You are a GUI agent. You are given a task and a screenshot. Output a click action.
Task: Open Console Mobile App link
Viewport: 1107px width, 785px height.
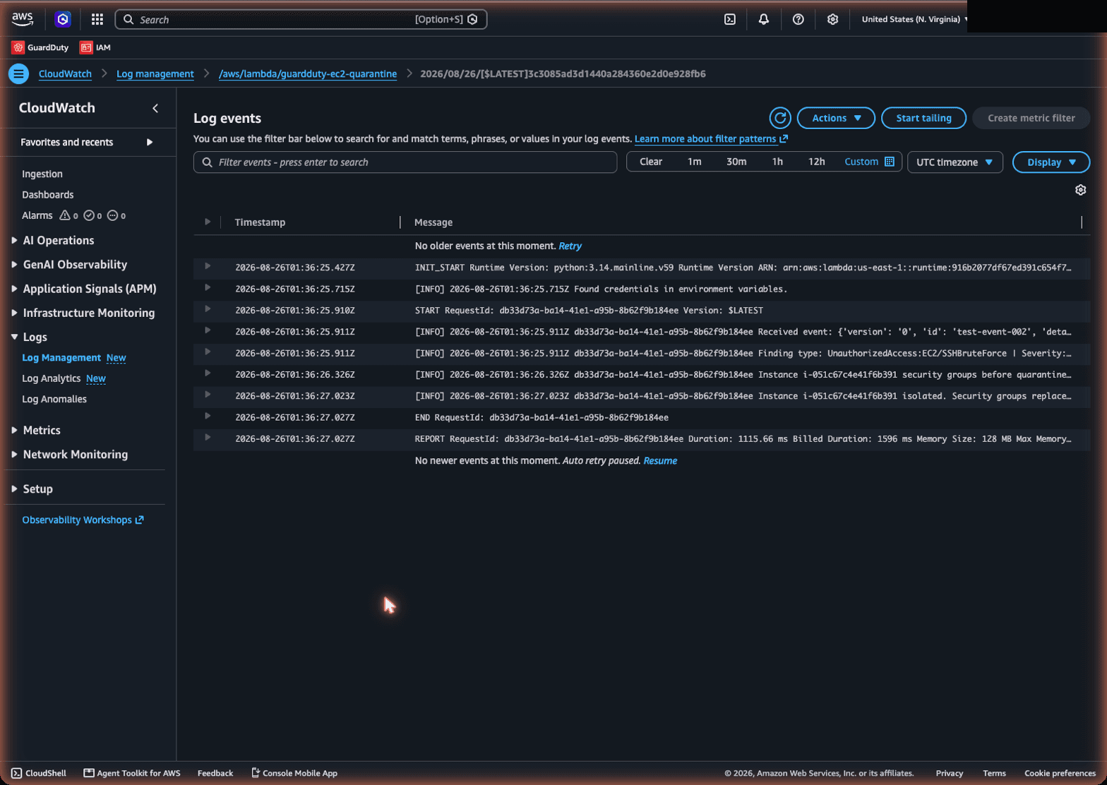point(294,773)
